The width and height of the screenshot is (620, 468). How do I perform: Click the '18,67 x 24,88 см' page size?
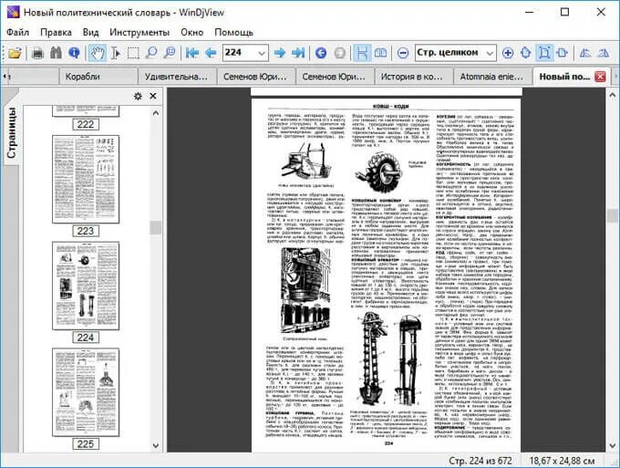[x=562, y=461]
